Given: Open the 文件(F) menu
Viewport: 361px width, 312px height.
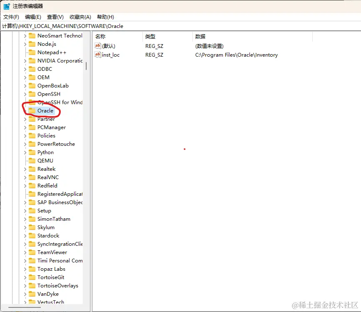Looking at the screenshot, I should (11, 17).
